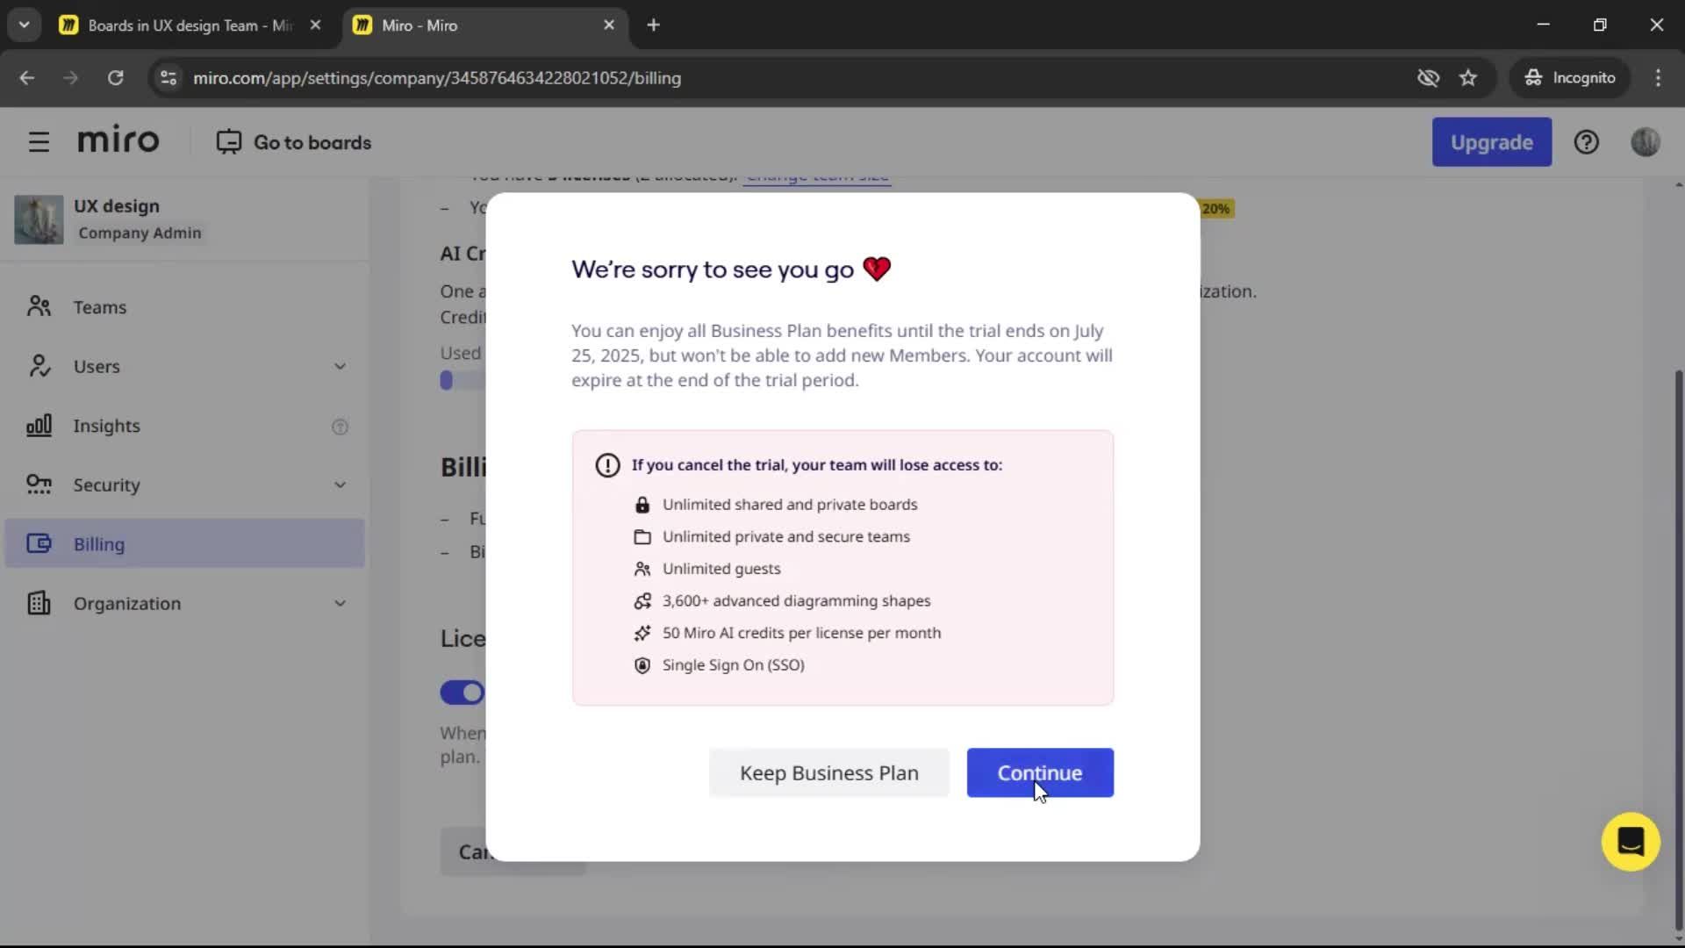The image size is (1685, 948).
Task: Go back in browser history
Action: point(27,78)
